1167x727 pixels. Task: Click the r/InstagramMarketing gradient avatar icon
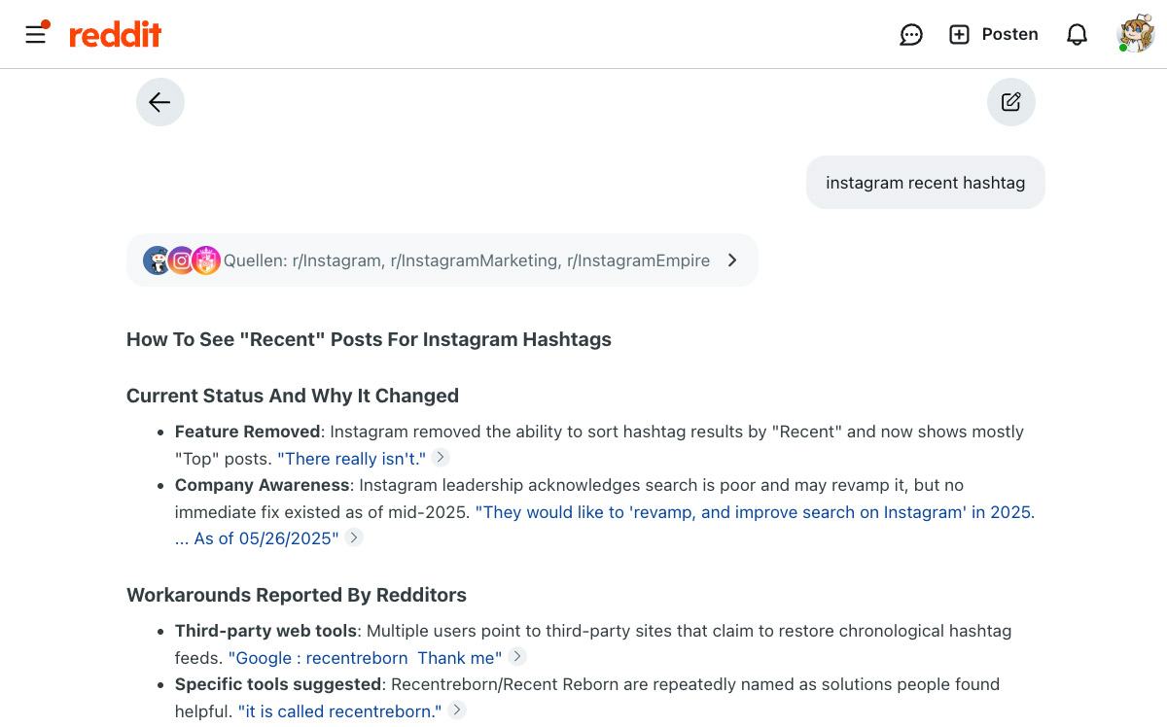[x=182, y=260]
